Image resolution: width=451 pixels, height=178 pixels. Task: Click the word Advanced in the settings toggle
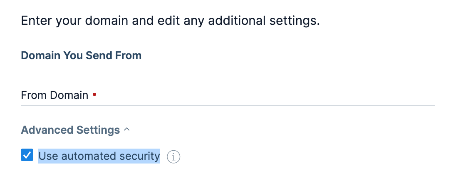pos(47,130)
